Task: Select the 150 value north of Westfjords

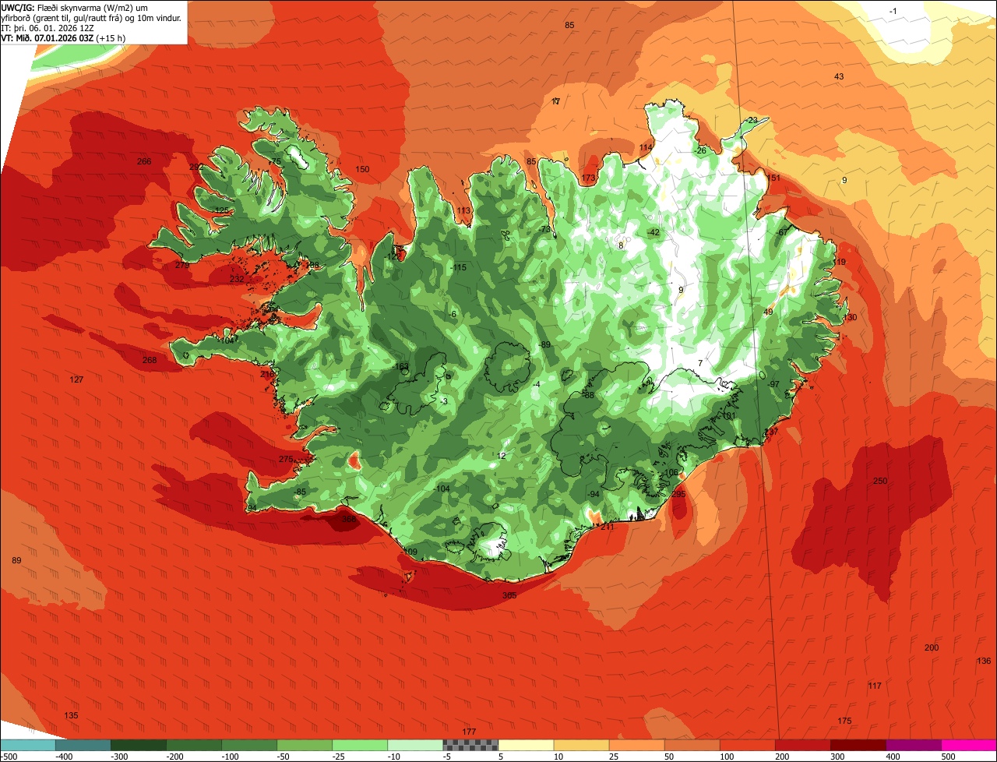Action: click(362, 169)
